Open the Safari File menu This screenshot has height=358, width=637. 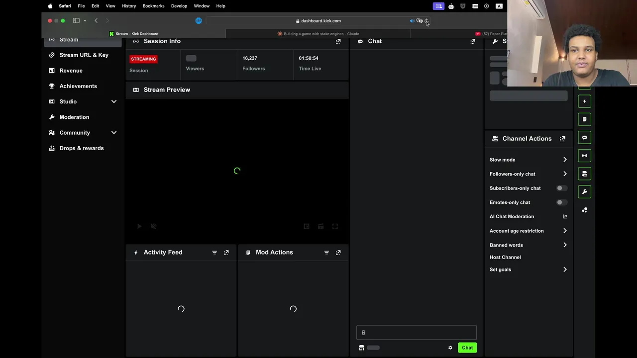pos(81,6)
